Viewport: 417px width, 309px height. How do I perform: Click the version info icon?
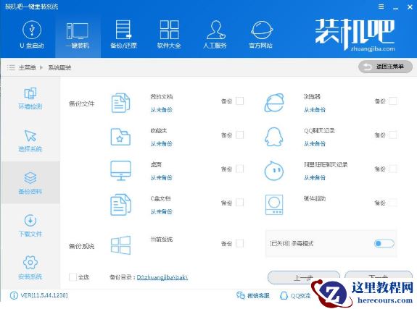point(14,295)
